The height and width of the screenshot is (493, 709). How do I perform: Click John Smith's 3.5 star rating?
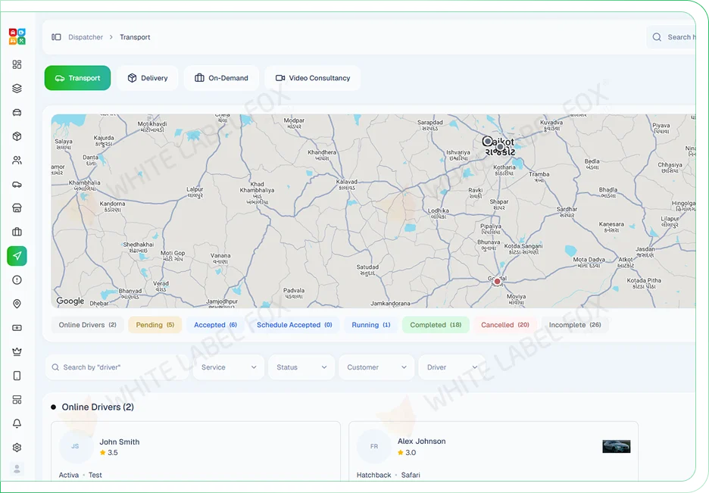[108, 453]
